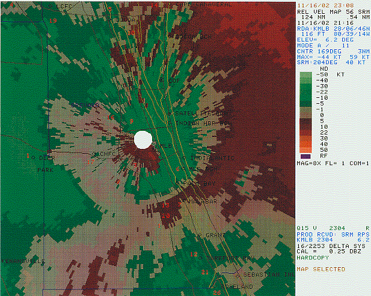The height and width of the screenshot is (296, 371).
Task: Click the '-50 KT' legend label
Action: (x=330, y=74)
